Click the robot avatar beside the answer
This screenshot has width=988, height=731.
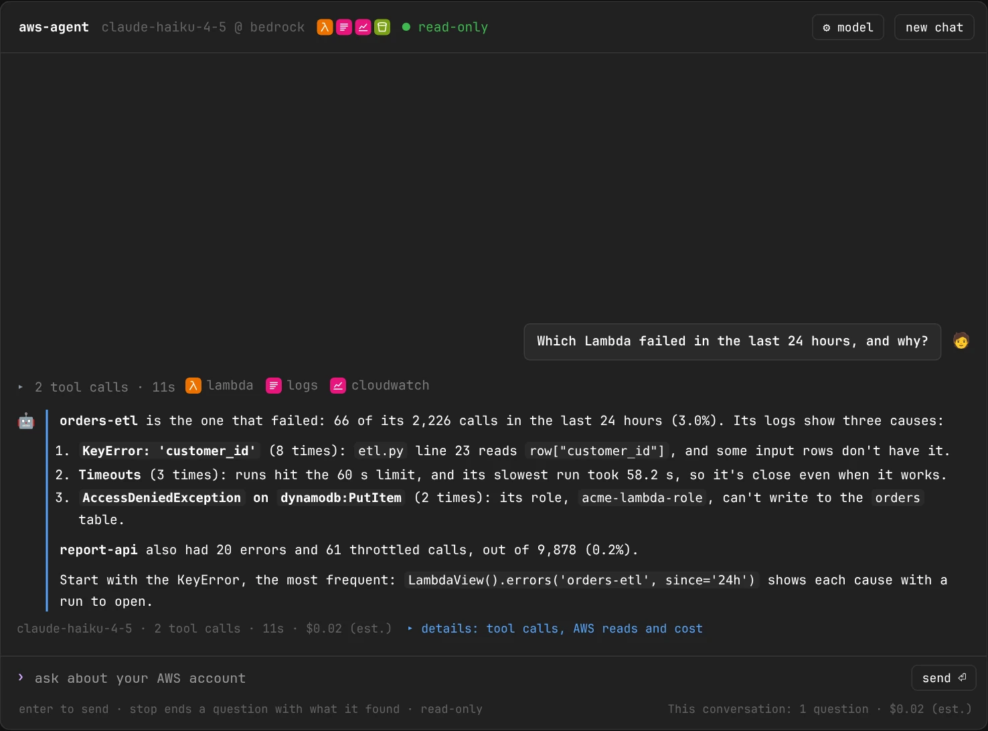(x=26, y=421)
